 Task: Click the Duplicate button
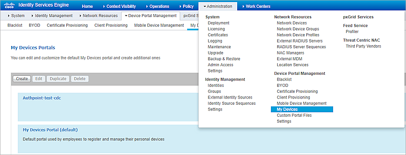click(x=58, y=79)
